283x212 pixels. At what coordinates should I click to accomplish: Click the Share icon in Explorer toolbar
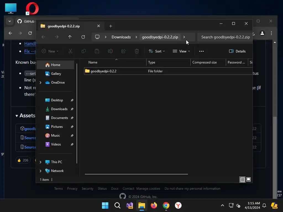pyautogui.click(x=124, y=51)
